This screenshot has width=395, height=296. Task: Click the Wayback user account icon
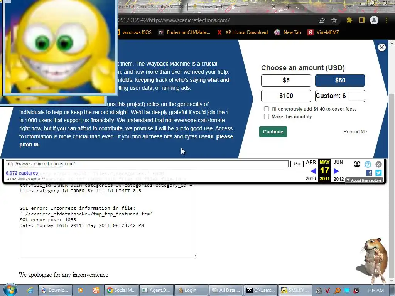click(357, 164)
